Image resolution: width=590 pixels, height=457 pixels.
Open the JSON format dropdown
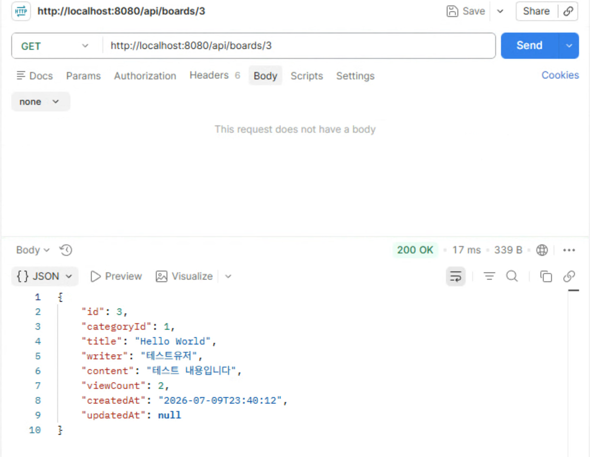coord(45,276)
